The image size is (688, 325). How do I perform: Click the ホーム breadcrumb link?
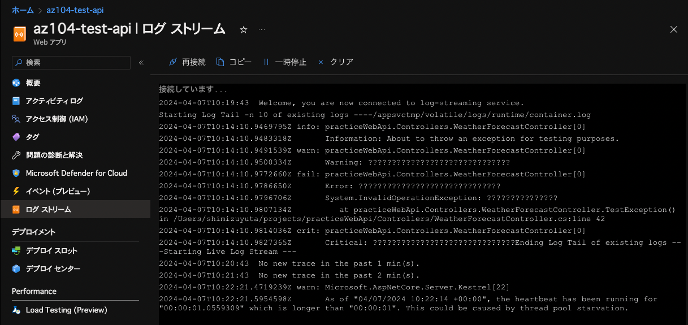coord(23,10)
